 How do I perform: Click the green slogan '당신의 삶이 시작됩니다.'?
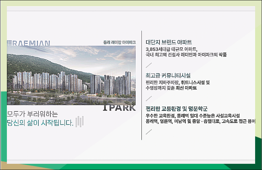(40, 123)
